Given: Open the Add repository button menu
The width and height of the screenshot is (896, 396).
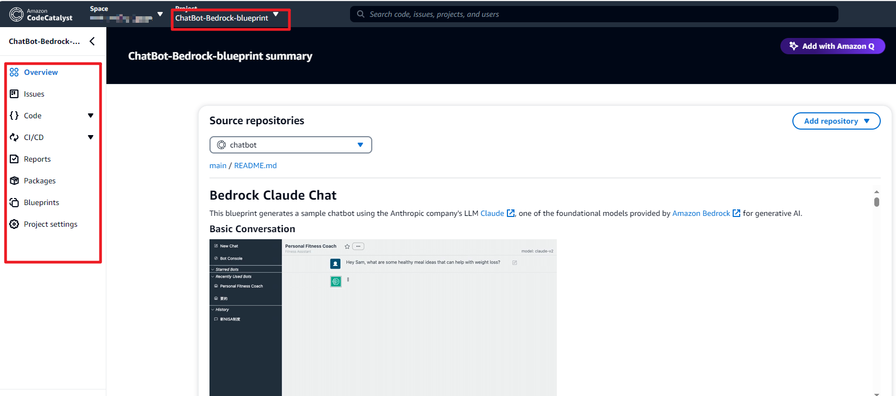Looking at the screenshot, I should [x=836, y=121].
